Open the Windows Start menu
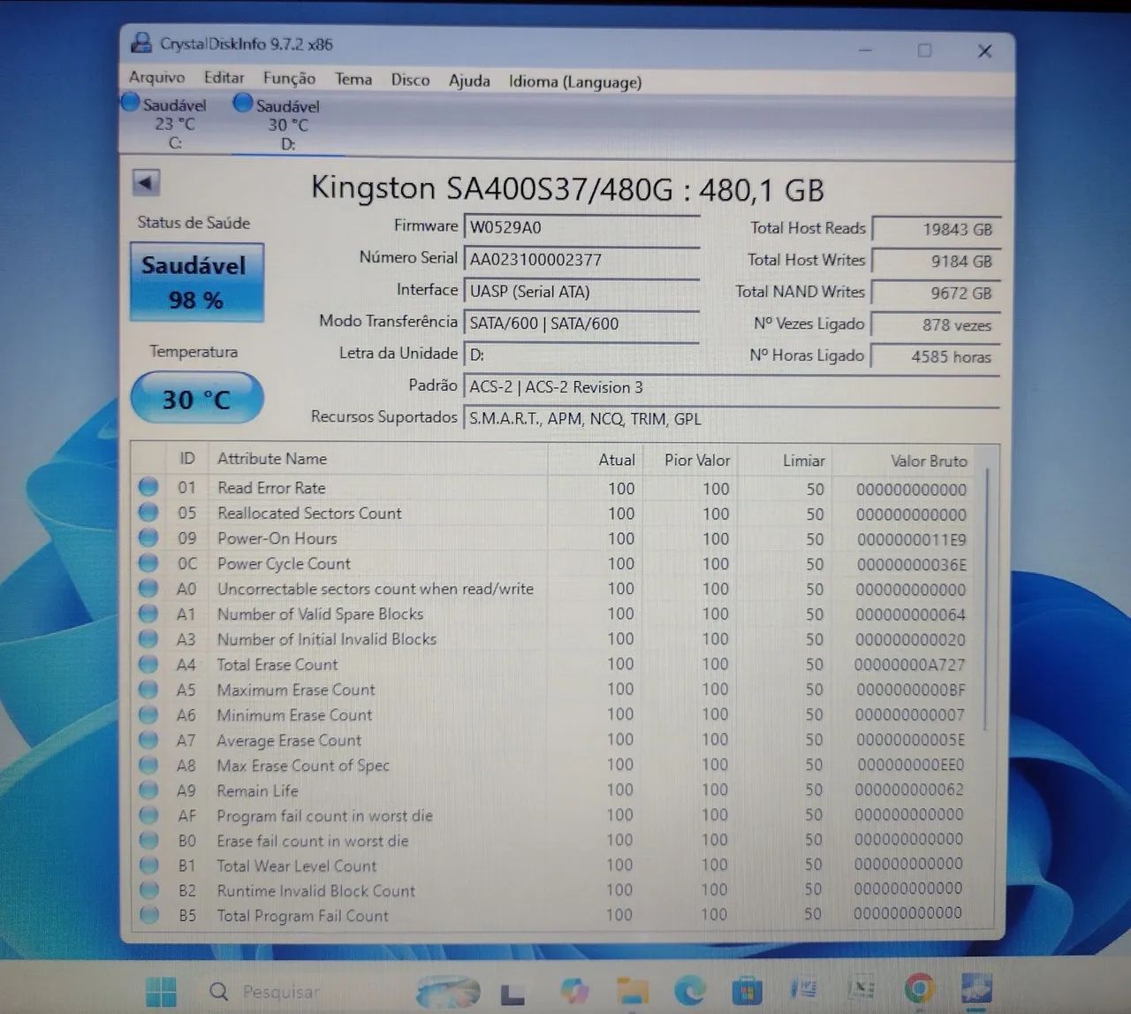 click(160, 991)
